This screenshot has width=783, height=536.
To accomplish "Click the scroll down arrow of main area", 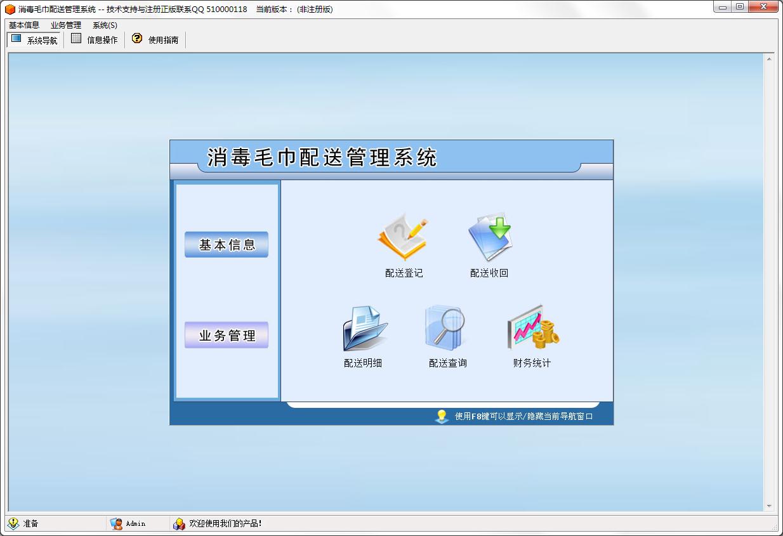I will pyautogui.click(x=769, y=506).
